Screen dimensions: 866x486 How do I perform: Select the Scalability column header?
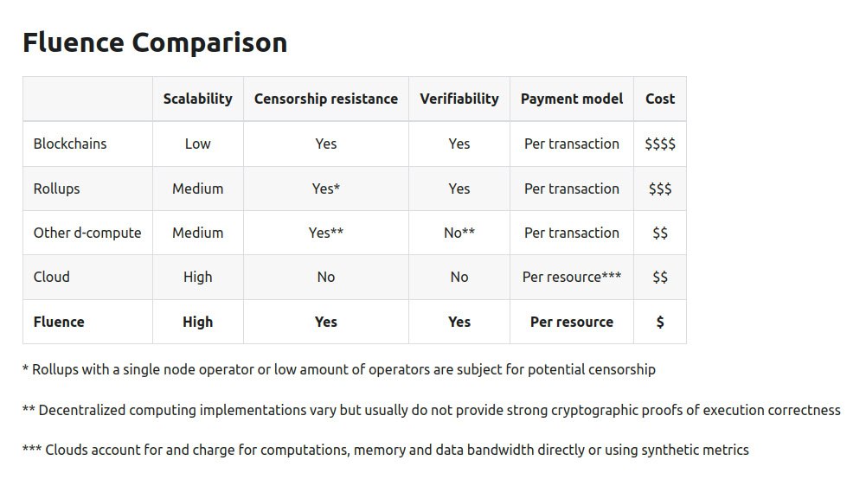point(197,99)
